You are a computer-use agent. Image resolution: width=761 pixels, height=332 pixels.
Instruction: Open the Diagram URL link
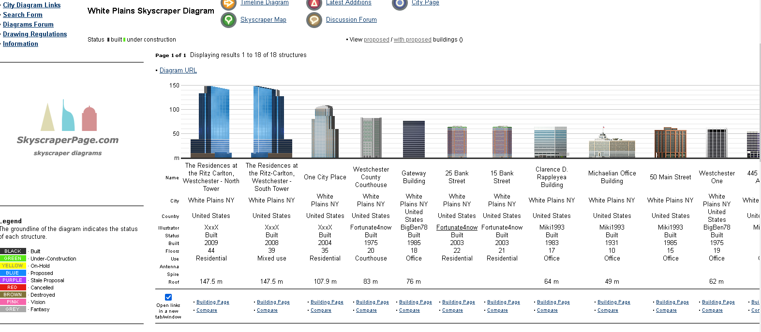(178, 71)
